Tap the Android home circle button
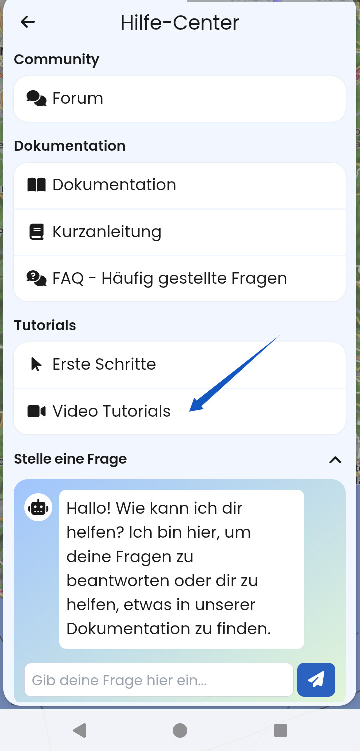This screenshot has height=751, width=360. (x=180, y=730)
